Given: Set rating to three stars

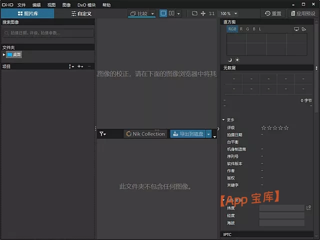Looking at the screenshot, I should (x=275, y=128).
